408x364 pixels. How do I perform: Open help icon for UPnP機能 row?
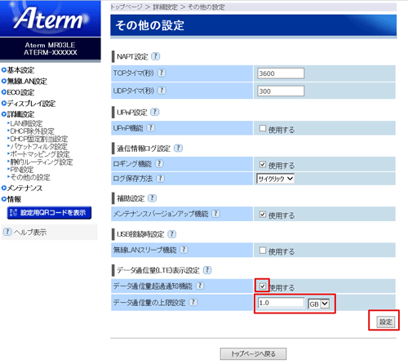pos(151,127)
